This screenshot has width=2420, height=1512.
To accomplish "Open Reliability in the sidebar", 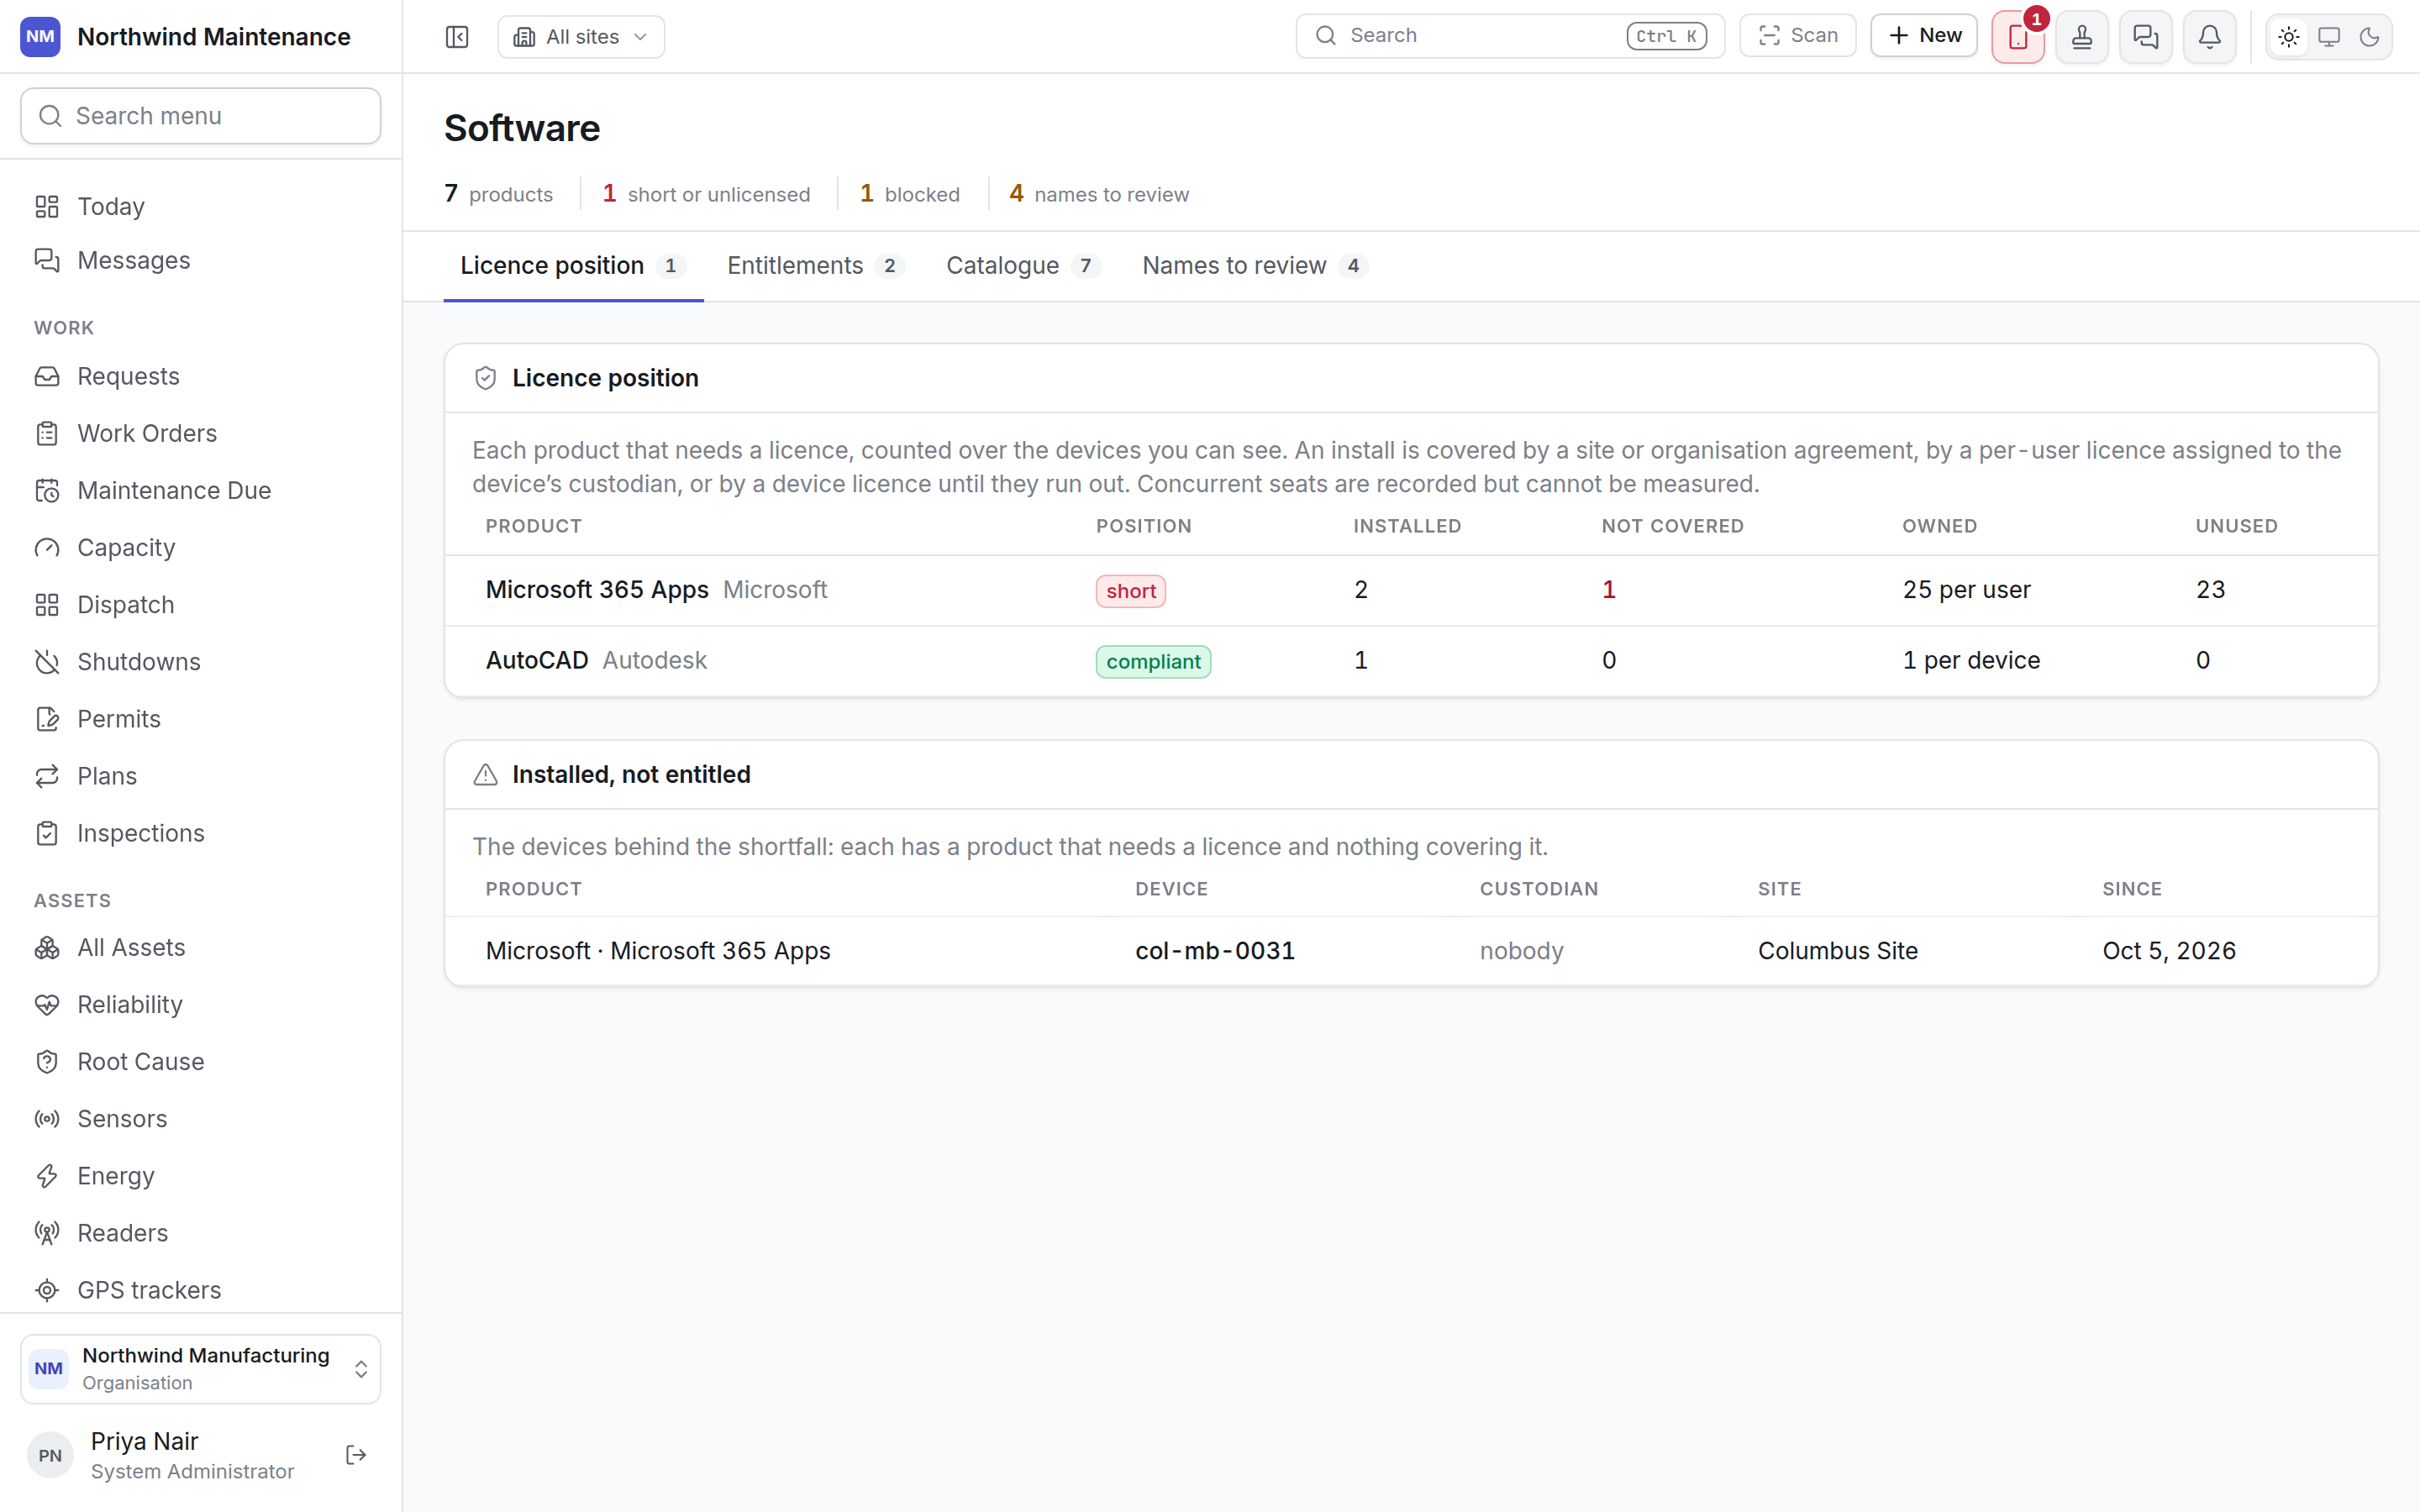I will coord(201,1004).
